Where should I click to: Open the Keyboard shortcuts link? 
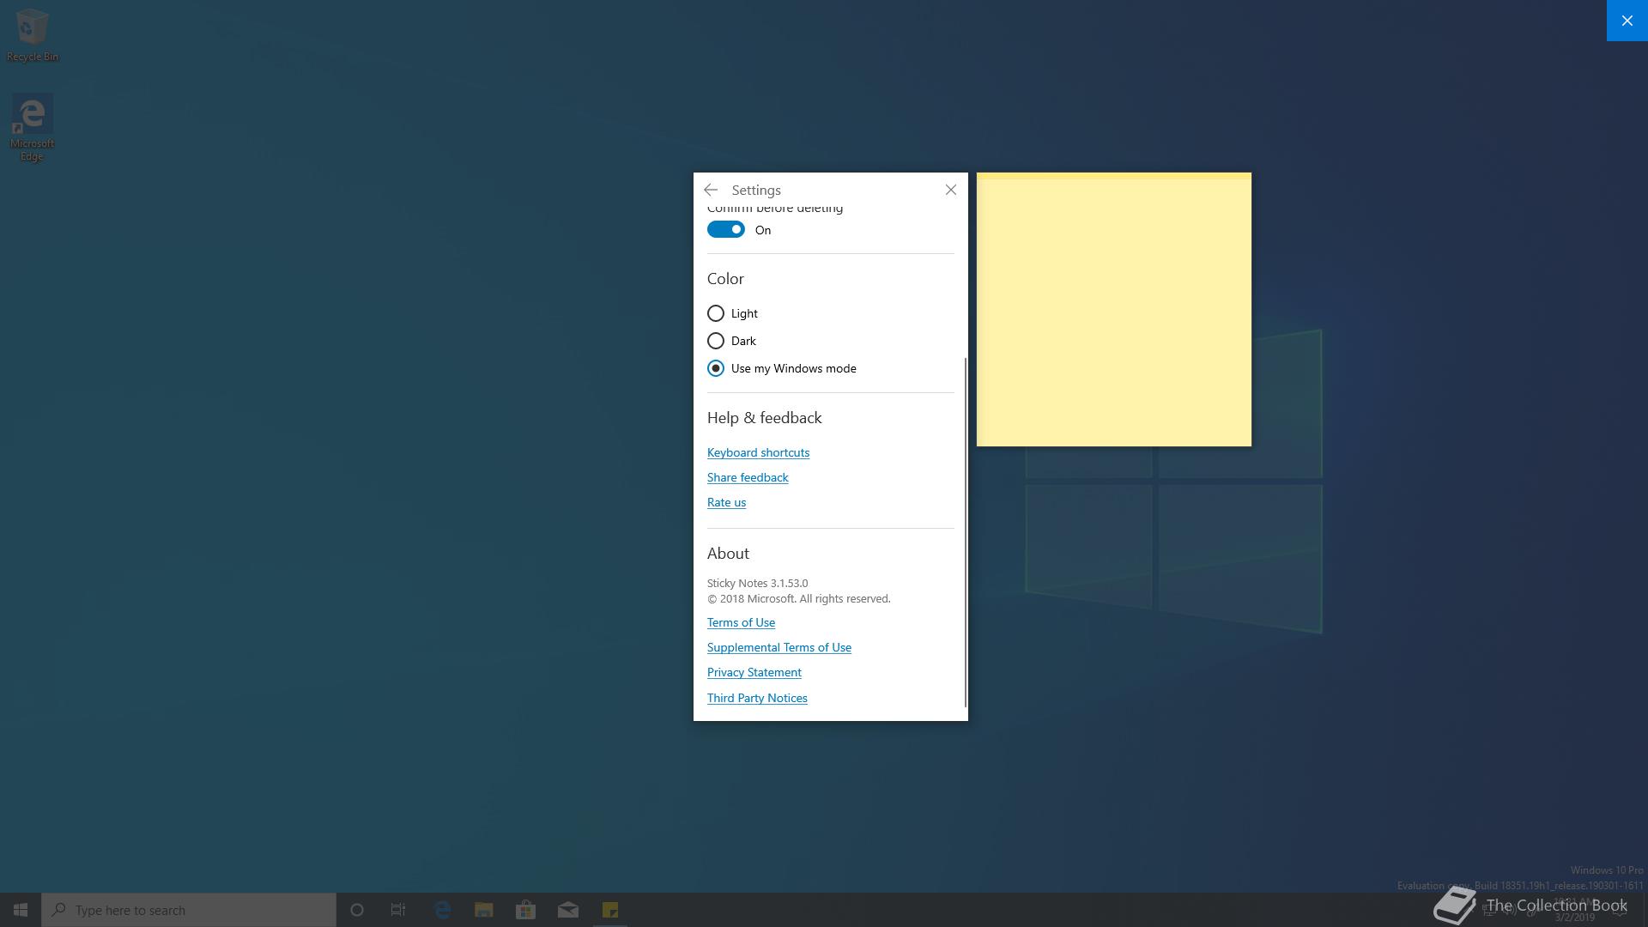(758, 452)
